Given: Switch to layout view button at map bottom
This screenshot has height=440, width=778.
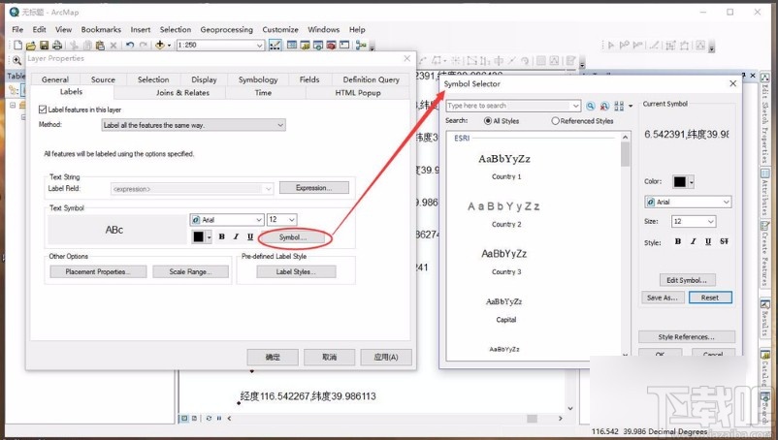Looking at the screenshot, I should pos(194,419).
